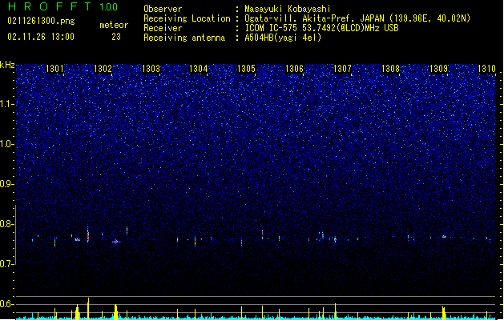Click the tallest yellow peak near 1301.5

[x=88, y=308]
